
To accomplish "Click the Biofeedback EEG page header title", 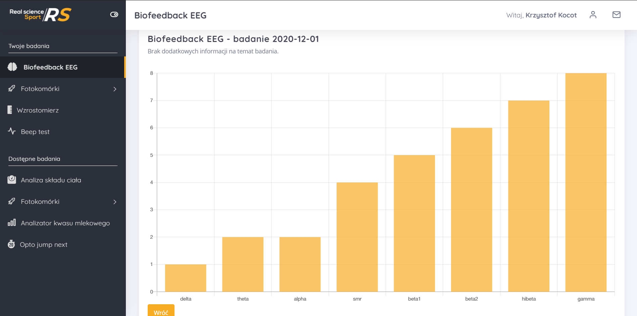I will tap(170, 15).
